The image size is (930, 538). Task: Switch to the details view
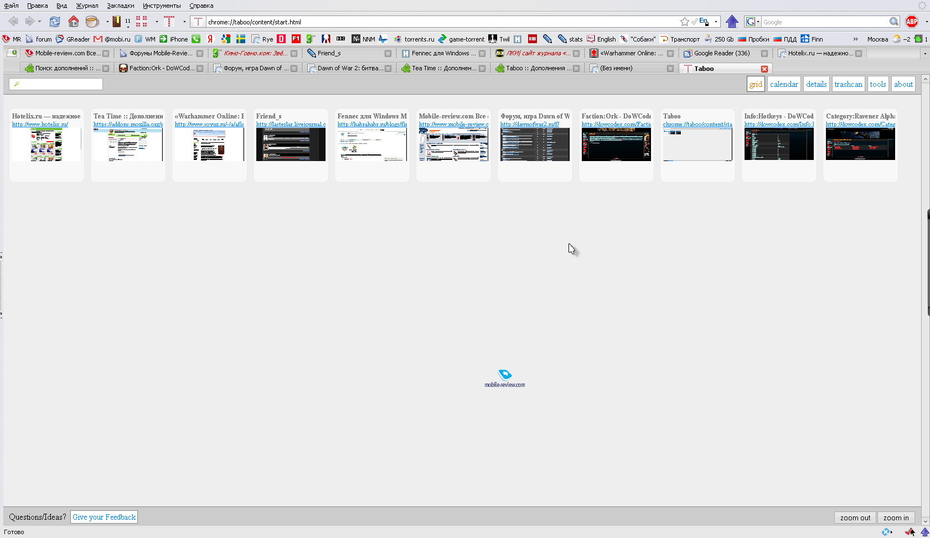point(817,84)
